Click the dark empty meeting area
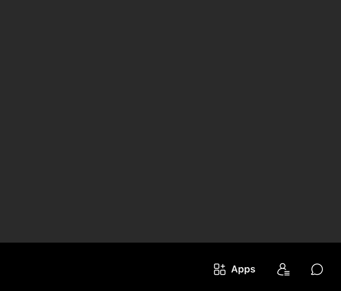Image resolution: width=341 pixels, height=291 pixels. (170, 121)
